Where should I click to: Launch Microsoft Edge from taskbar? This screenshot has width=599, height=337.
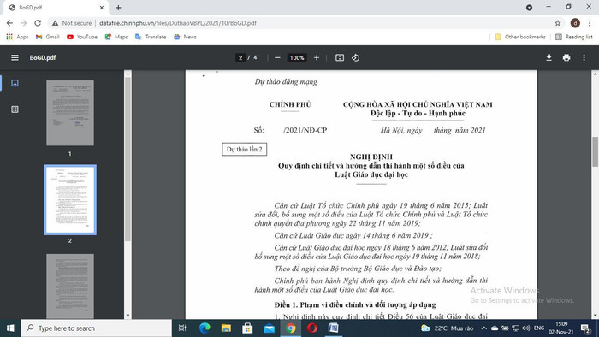[x=205, y=328]
